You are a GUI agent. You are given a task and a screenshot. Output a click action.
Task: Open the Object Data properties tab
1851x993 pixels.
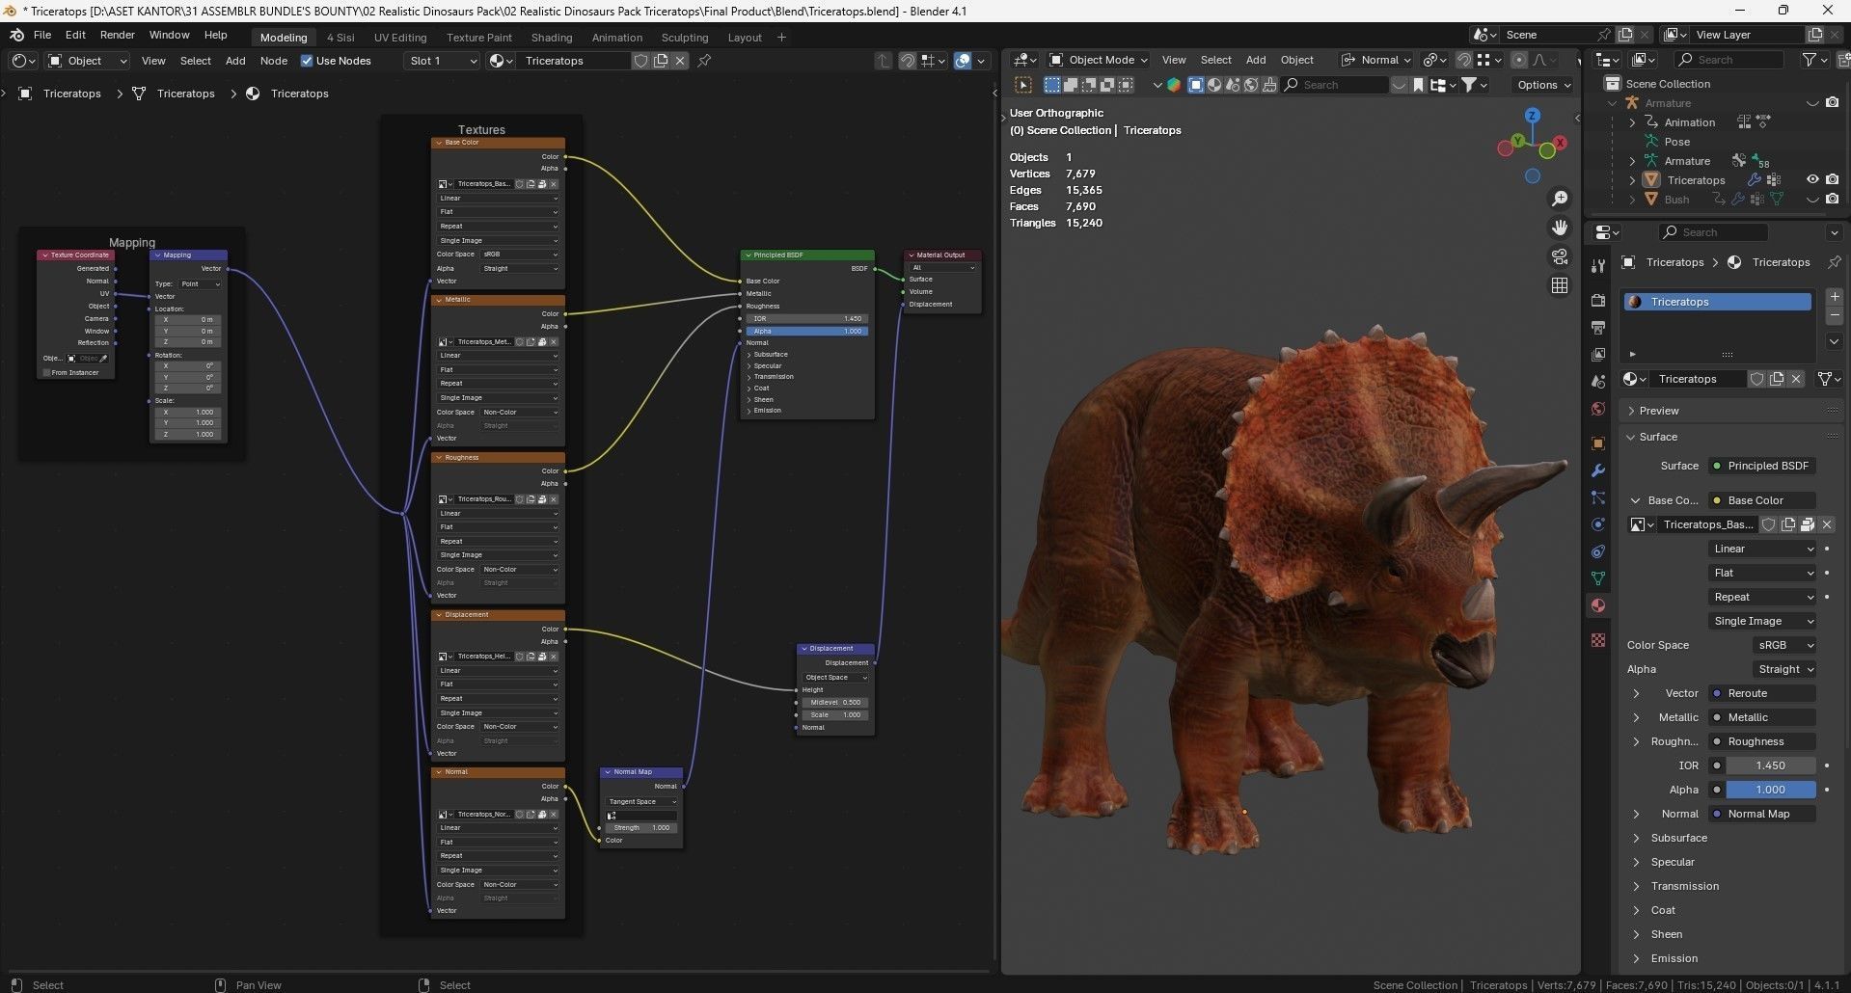[1598, 578]
